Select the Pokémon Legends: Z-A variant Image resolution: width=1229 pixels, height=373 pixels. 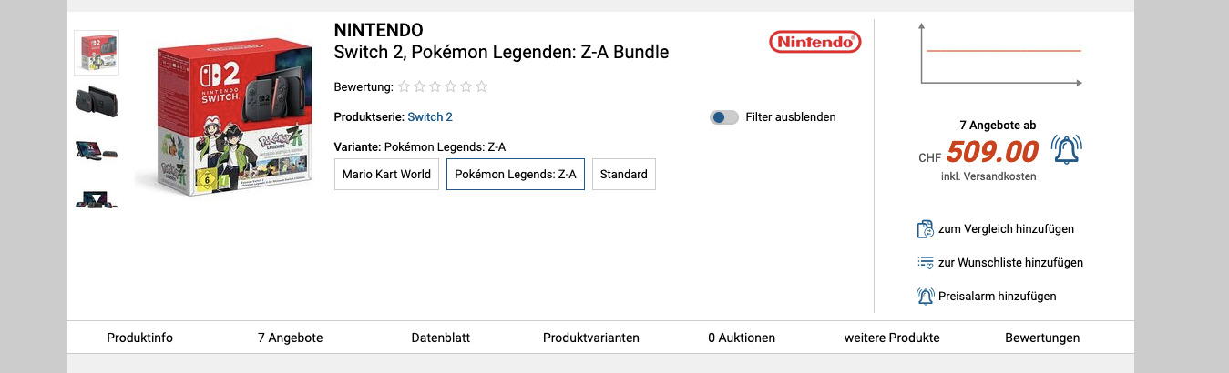tap(516, 175)
